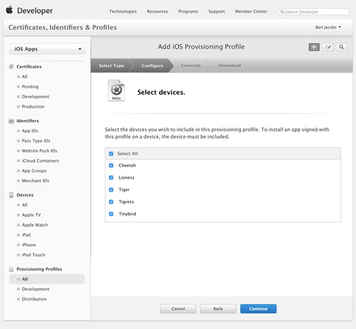Screen dimensions: 356x329
Task: Uncheck the Tigress device checkbox
Action: click(x=111, y=202)
